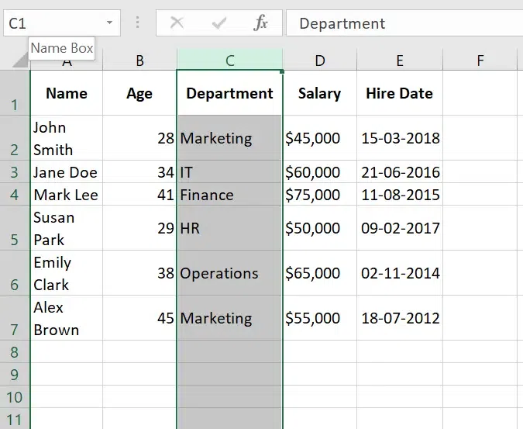Select the IT department cell
The width and height of the screenshot is (523, 429).
[x=230, y=172]
